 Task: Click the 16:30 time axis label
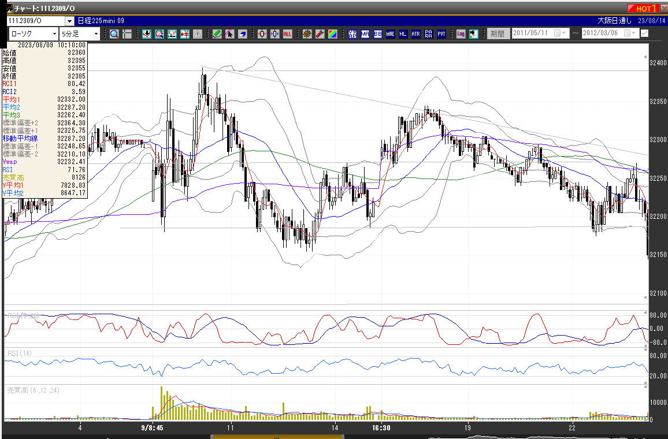[x=381, y=427]
